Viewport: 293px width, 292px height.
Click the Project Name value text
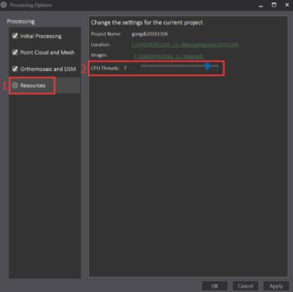click(x=150, y=34)
